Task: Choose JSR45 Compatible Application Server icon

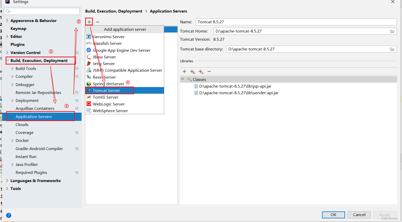Action: point(89,70)
